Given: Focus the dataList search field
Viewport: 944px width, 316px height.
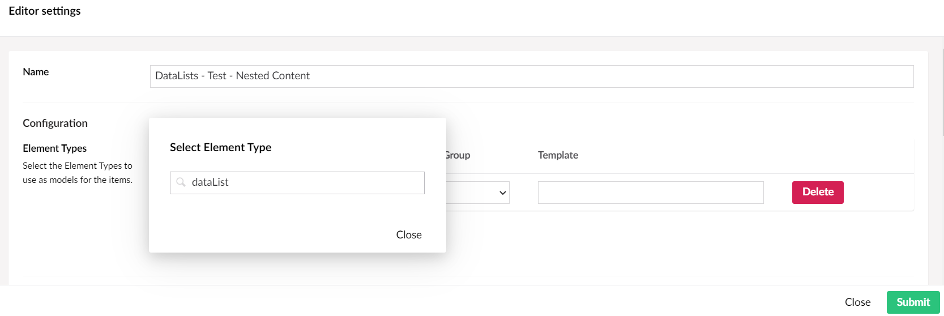Looking at the screenshot, I should click(x=297, y=183).
